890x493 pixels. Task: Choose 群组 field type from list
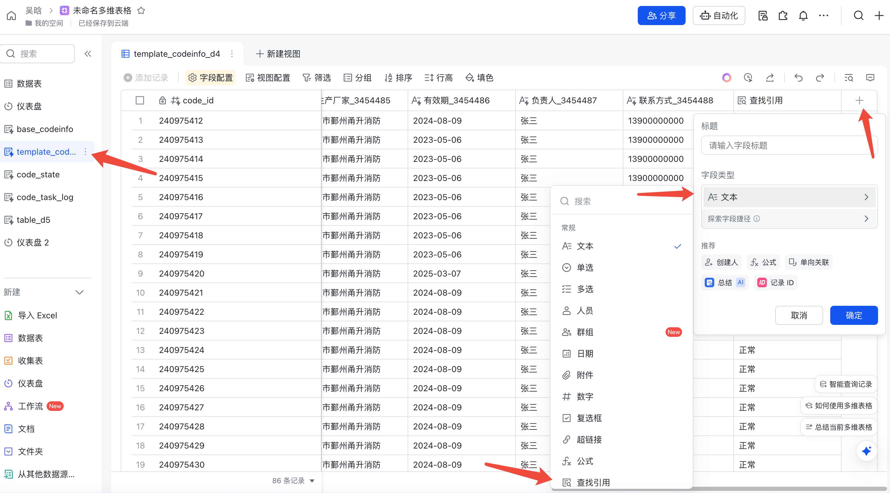[x=621, y=332]
